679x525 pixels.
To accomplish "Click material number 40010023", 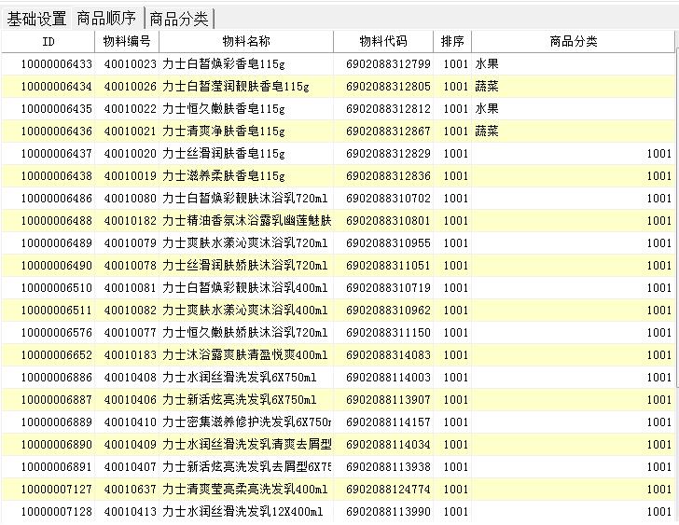I will [x=130, y=64].
